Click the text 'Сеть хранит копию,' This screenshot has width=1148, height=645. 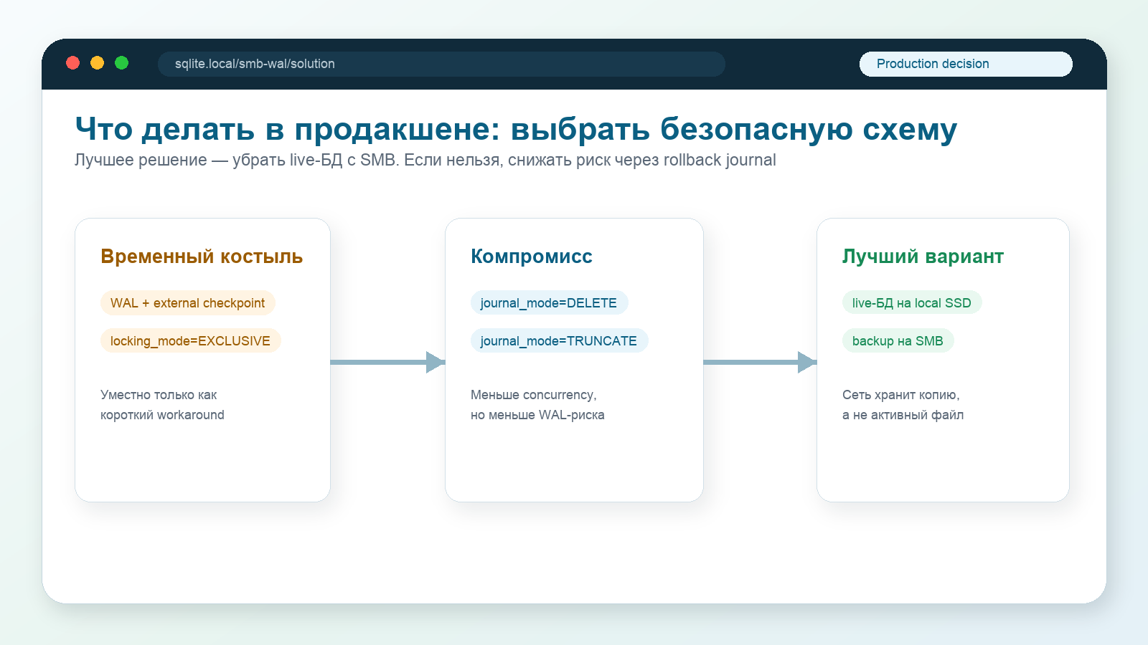pyautogui.click(x=901, y=395)
